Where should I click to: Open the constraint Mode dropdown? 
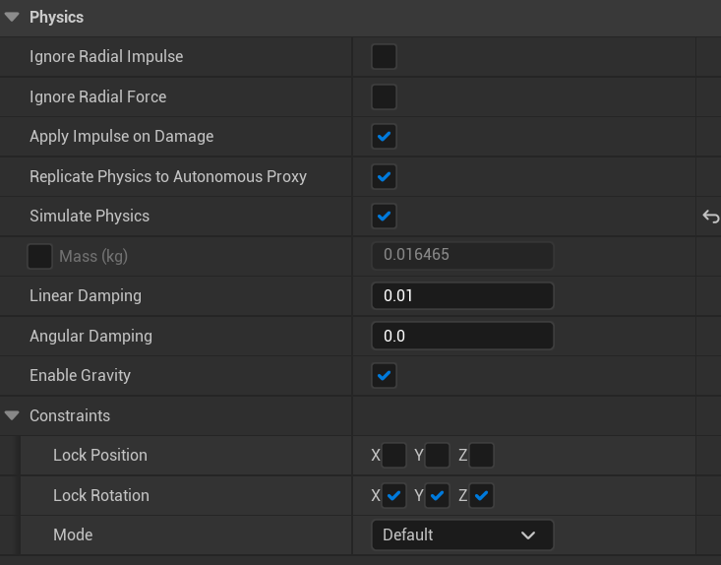(x=462, y=534)
